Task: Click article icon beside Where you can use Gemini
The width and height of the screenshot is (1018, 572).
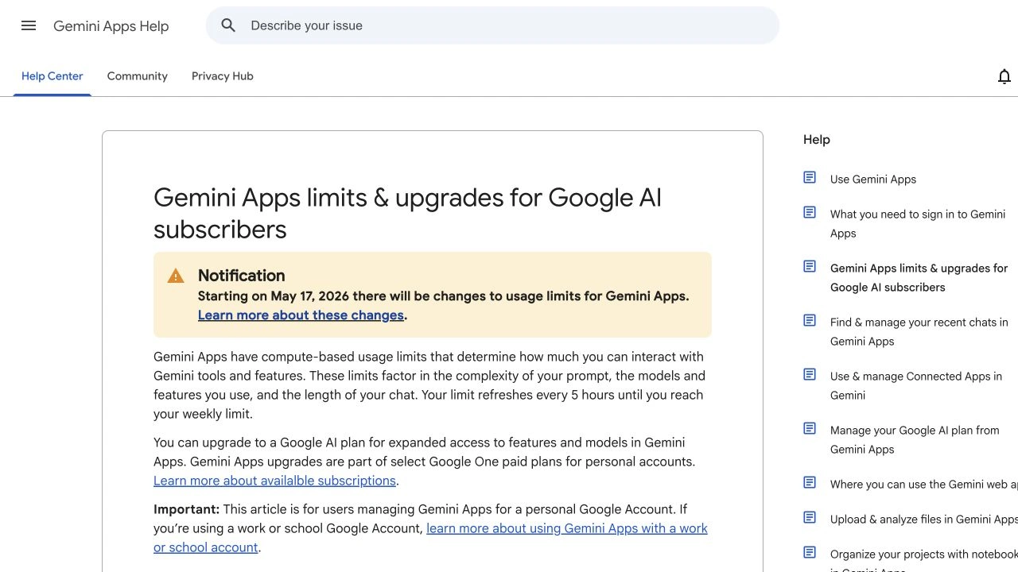Action: coord(810,483)
